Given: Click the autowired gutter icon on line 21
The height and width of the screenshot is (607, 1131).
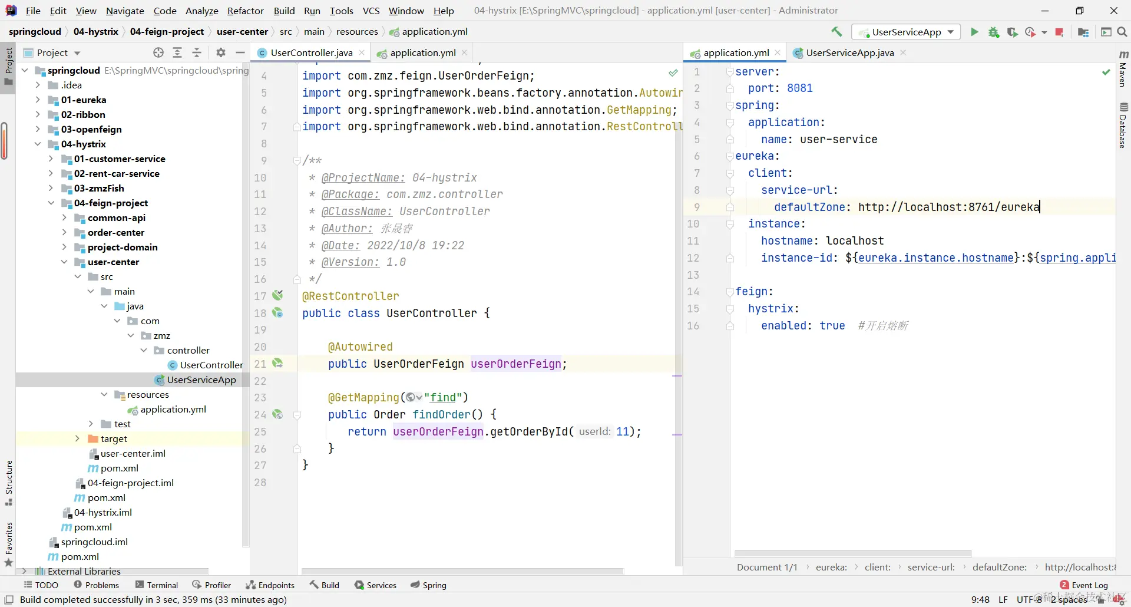Looking at the screenshot, I should 277,363.
